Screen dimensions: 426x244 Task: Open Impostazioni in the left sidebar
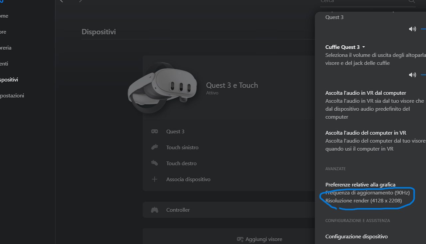pyautogui.click(x=12, y=96)
